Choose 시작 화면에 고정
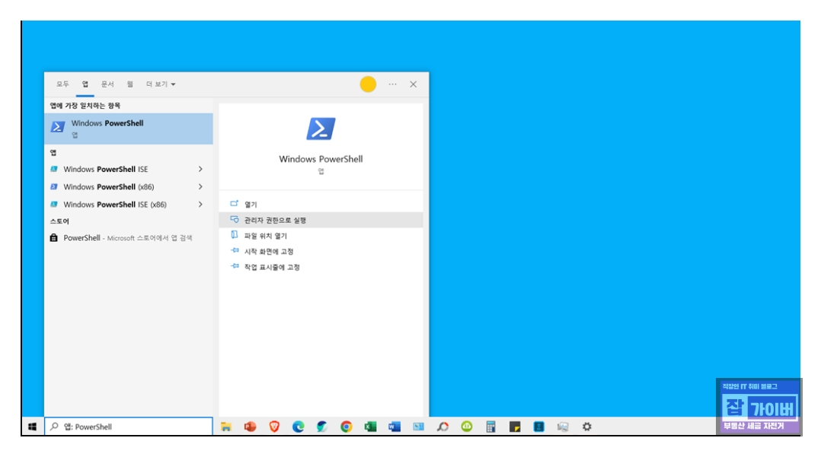Viewport: 821px width, 457px height. (321, 252)
